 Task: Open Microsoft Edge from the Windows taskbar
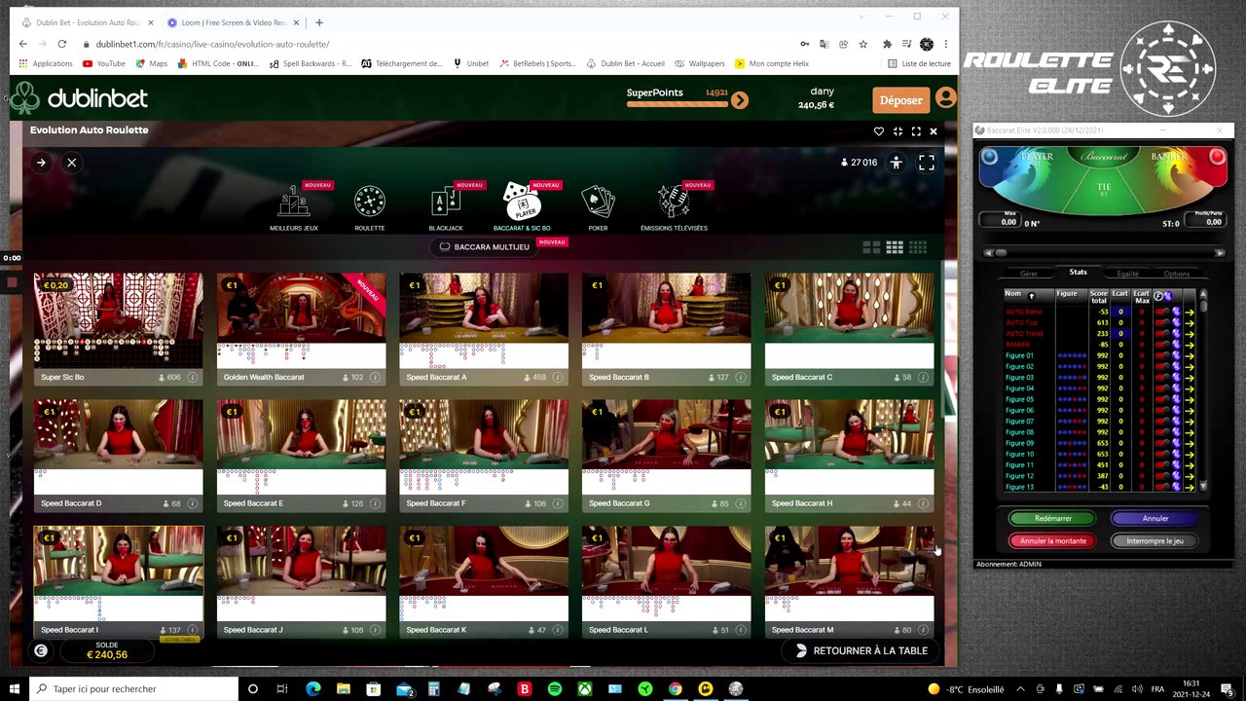(x=312, y=689)
